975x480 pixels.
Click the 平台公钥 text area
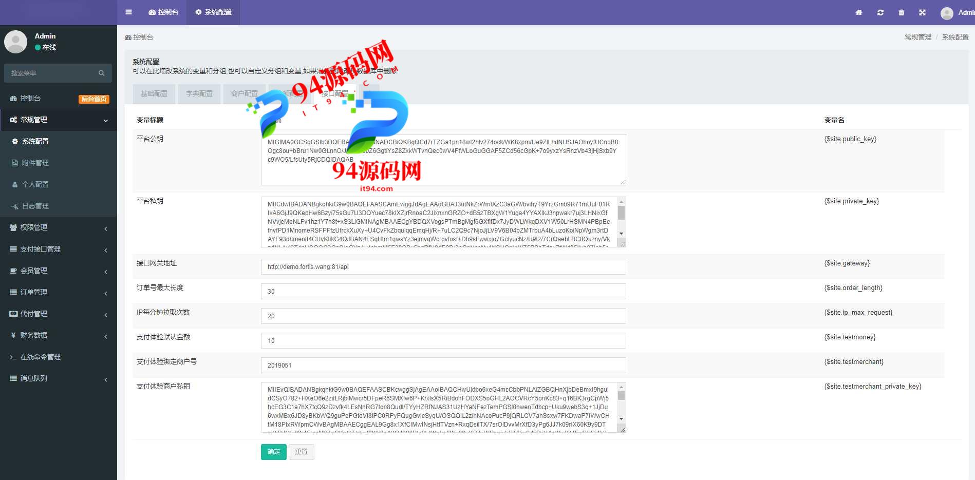click(x=443, y=160)
